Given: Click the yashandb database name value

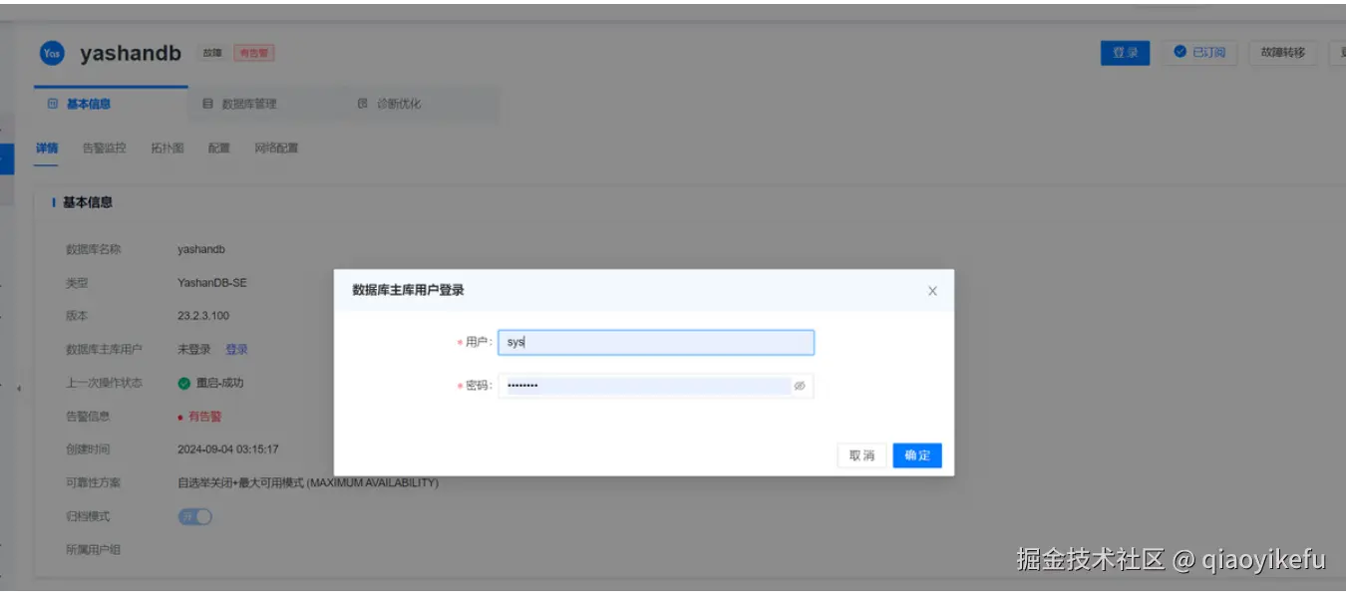Looking at the screenshot, I should pos(201,249).
